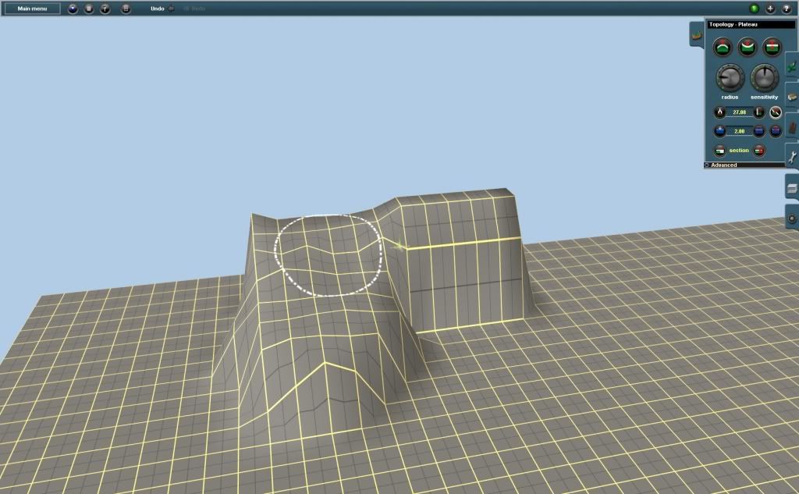Open the Layers tab with stacked sheets icon
The height and width of the screenshot is (494, 799).
pos(792,188)
